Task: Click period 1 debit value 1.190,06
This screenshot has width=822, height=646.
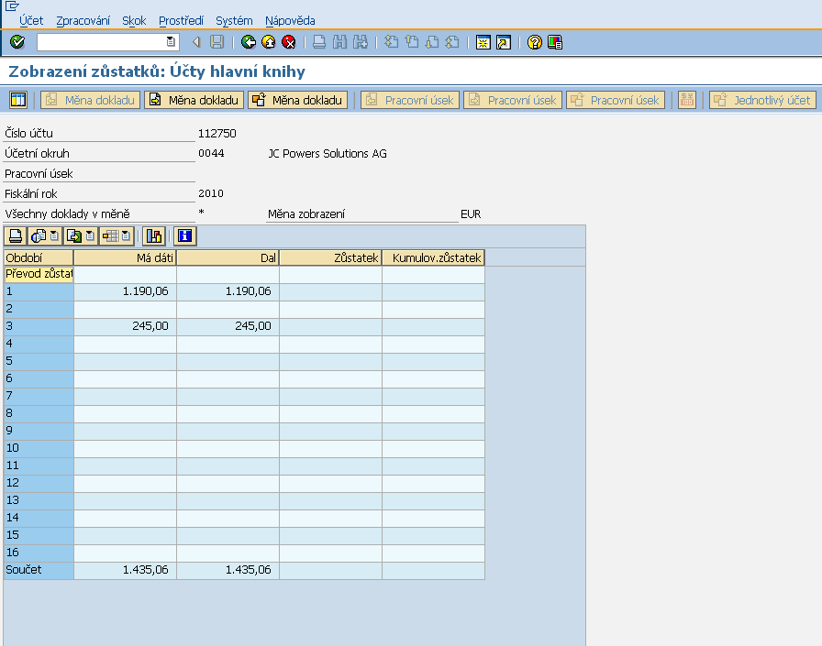Action: coord(145,291)
